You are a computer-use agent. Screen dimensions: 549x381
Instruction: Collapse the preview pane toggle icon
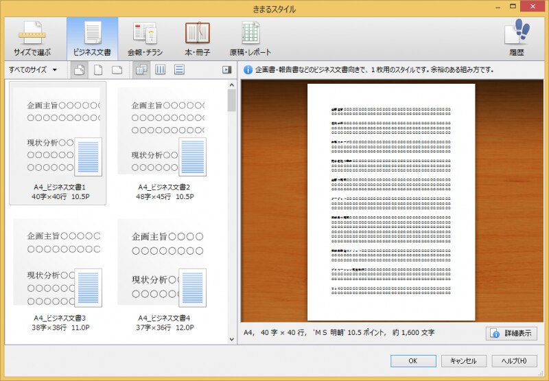point(227,70)
